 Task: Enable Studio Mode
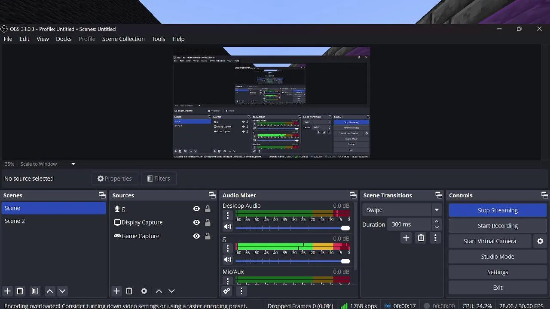point(498,257)
